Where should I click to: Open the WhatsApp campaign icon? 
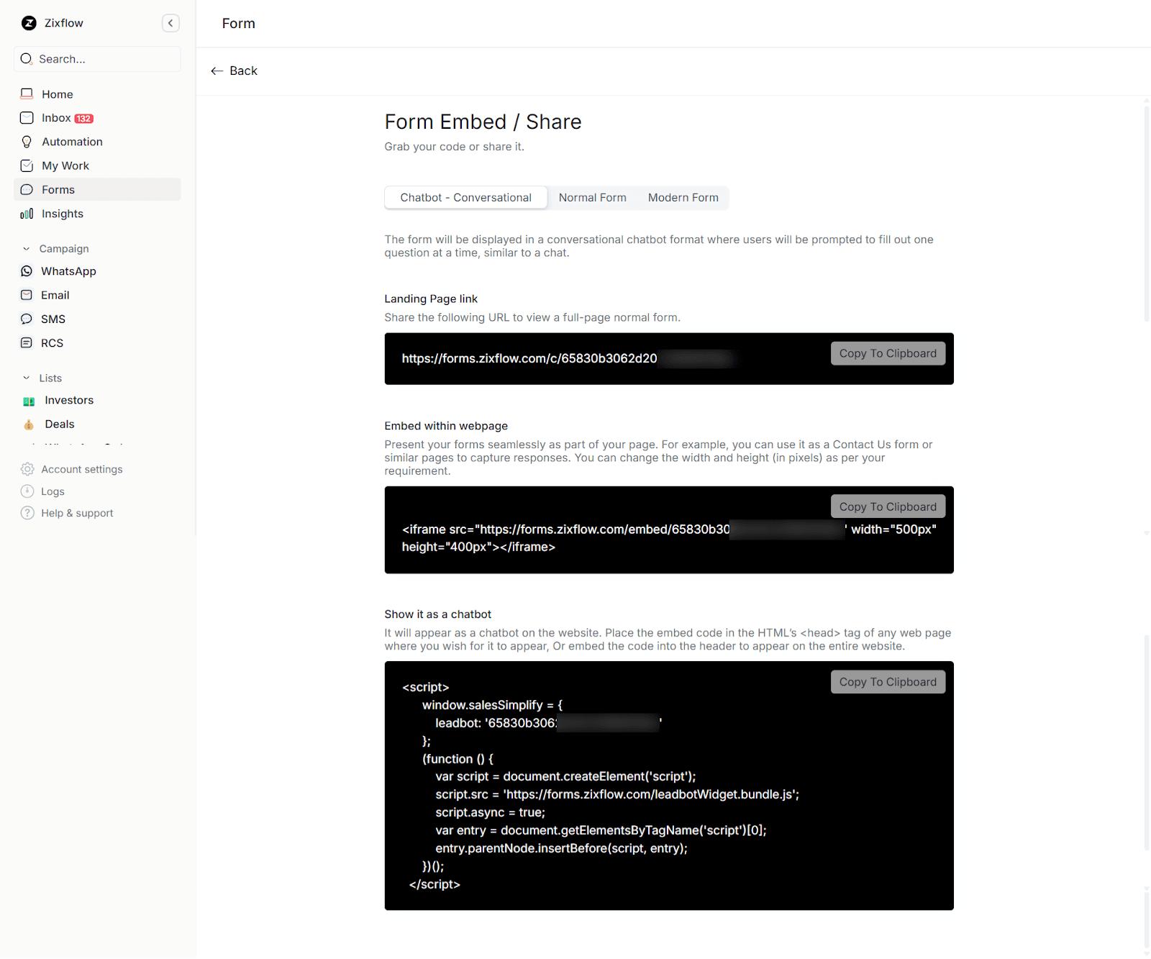click(27, 271)
